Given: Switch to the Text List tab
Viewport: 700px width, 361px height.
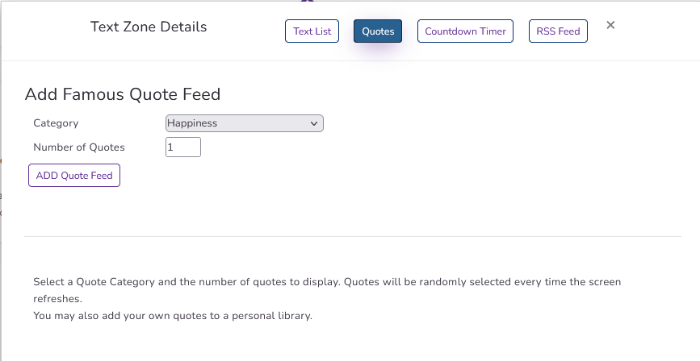Looking at the screenshot, I should point(312,31).
